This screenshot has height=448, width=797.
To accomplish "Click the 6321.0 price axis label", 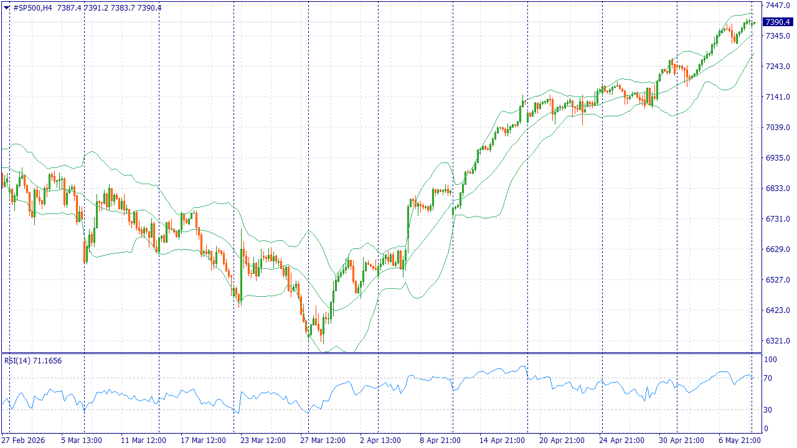I will [777, 341].
